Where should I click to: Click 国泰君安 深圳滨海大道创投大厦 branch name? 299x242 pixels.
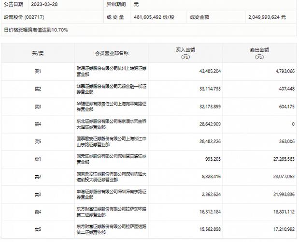click(x=112, y=177)
